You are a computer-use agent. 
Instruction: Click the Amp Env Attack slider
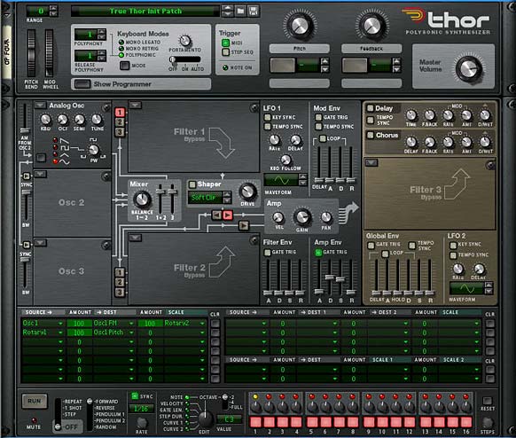click(x=318, y=291)
